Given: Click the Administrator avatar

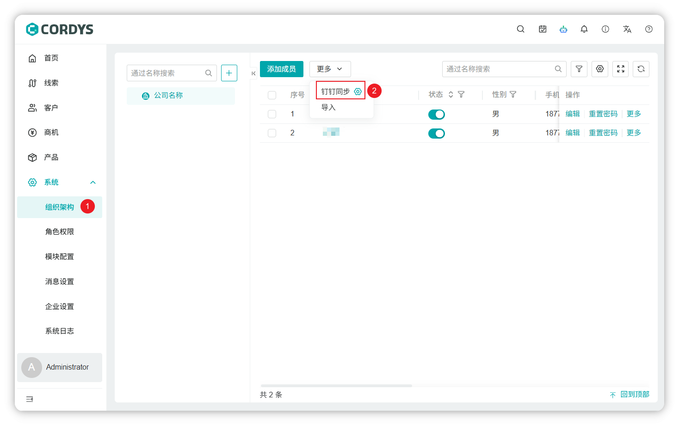Looking at the screenshot, I should point(31,367).
